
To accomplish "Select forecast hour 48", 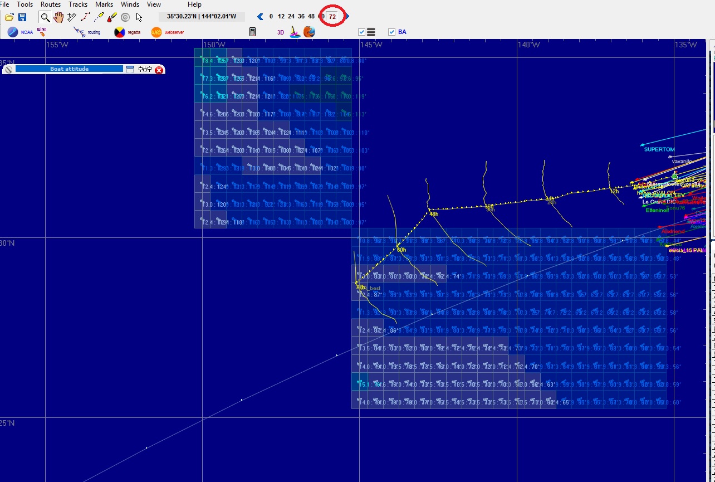I will 311,17.
